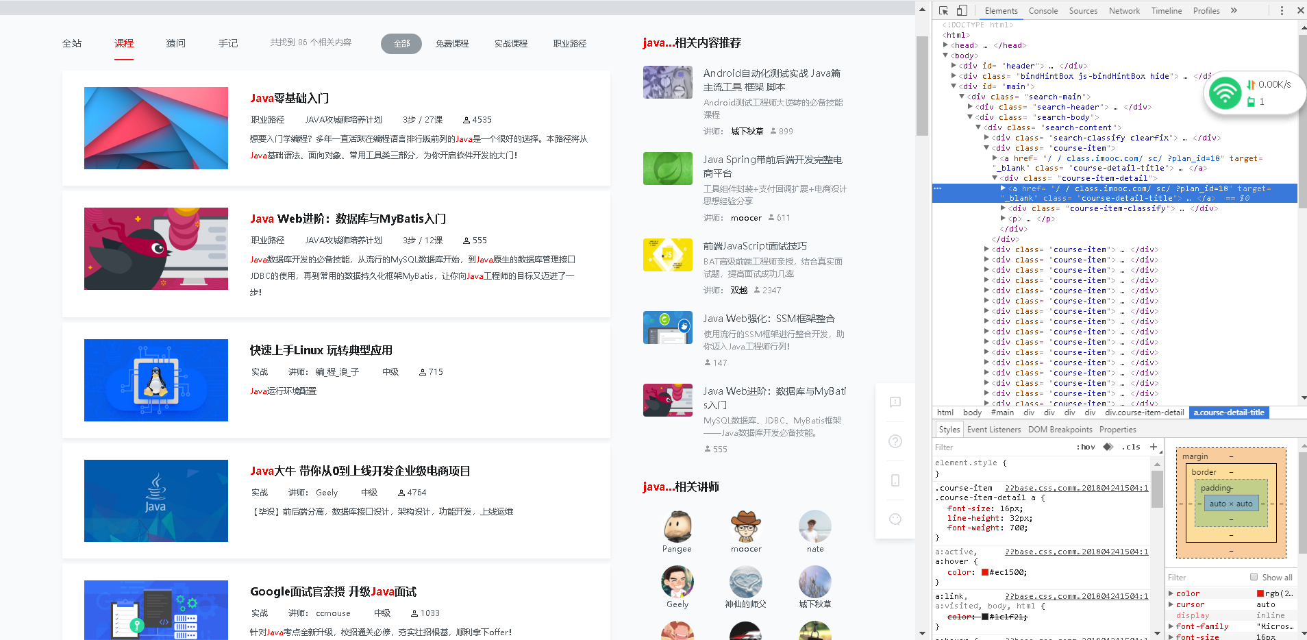The height and width of the screenshot is (640, 1307).
Task: Enable the Show all computed styles checkbox
Action: (x=1254, y=577)
